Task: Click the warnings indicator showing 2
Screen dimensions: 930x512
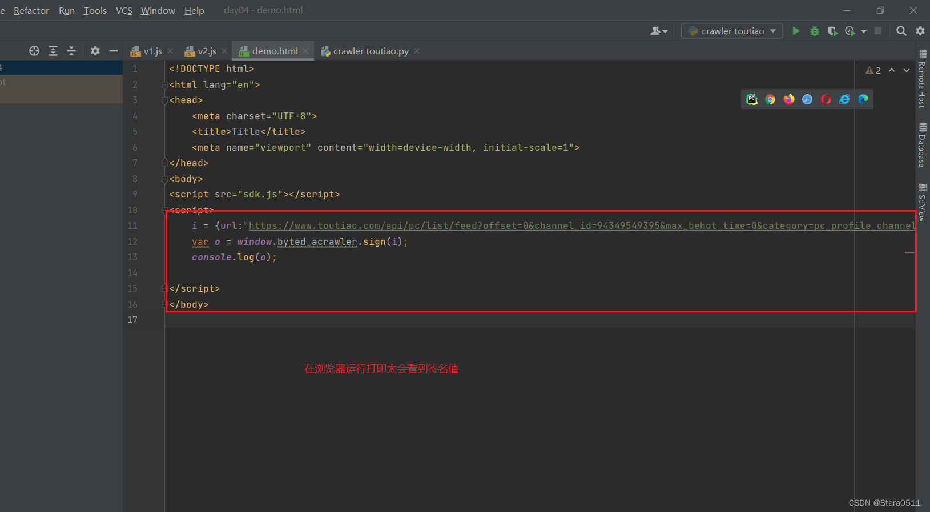Action: [x=873, y=70]
